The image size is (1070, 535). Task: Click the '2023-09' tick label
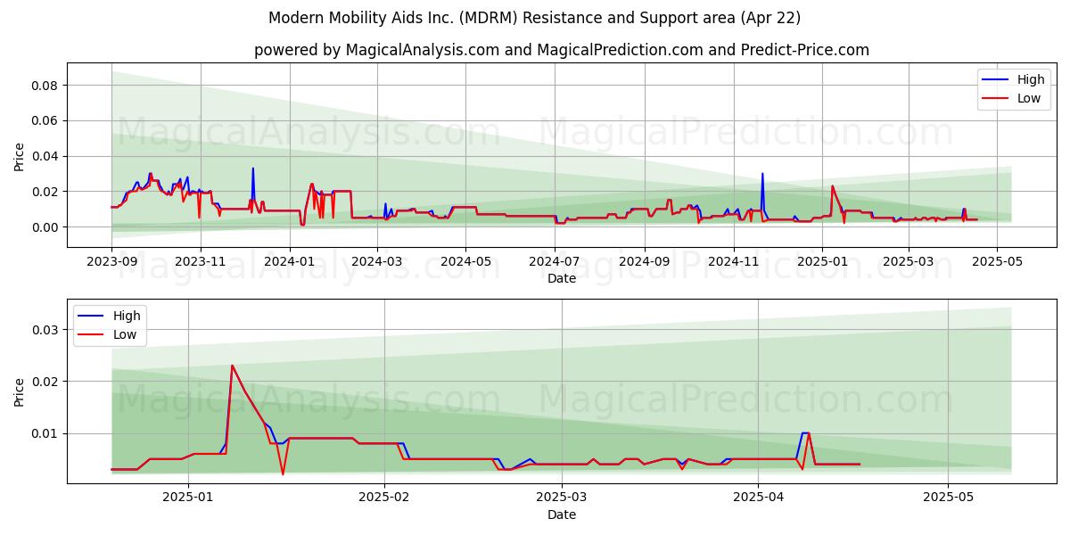coord(111,262)
